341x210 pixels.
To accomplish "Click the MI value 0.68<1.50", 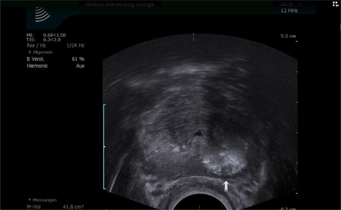I will [x=54, y=35].
